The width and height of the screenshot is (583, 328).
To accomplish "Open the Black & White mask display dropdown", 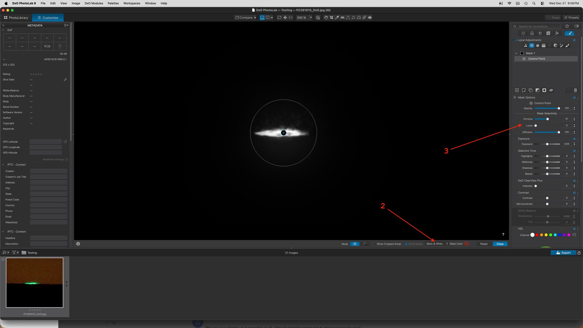I will (437, 244).
